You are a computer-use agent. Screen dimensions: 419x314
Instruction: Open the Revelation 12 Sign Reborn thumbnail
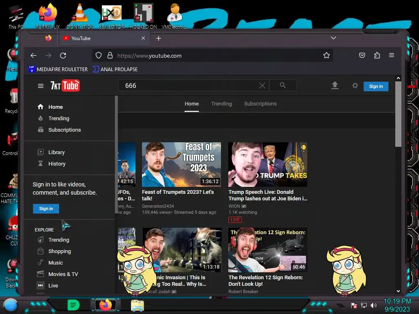coord(268,250)
